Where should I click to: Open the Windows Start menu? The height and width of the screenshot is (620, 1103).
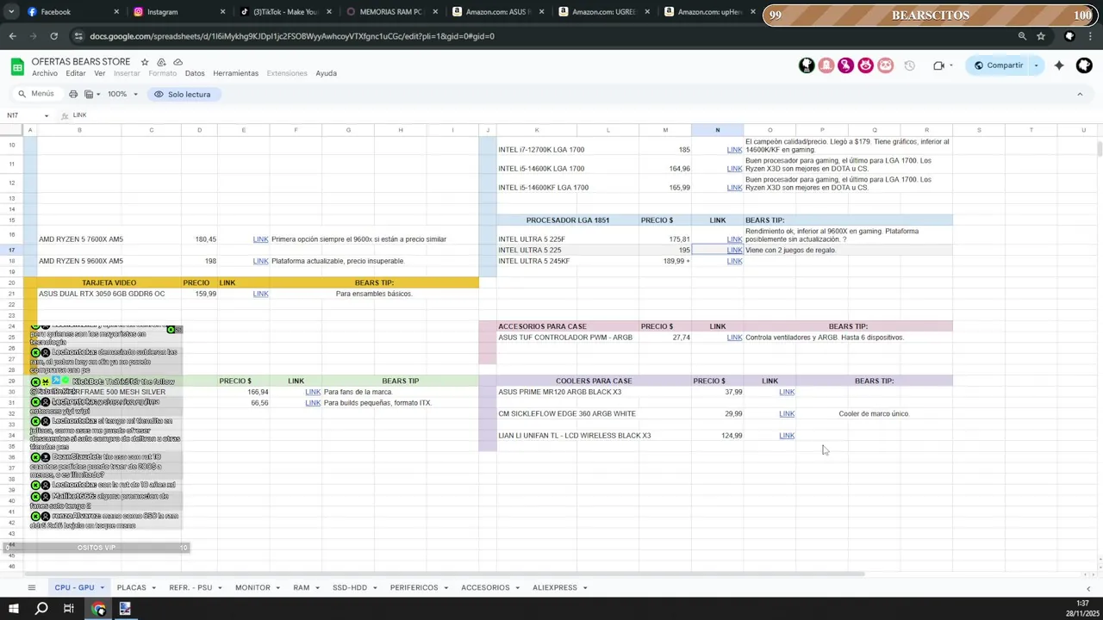coord(14,609)
